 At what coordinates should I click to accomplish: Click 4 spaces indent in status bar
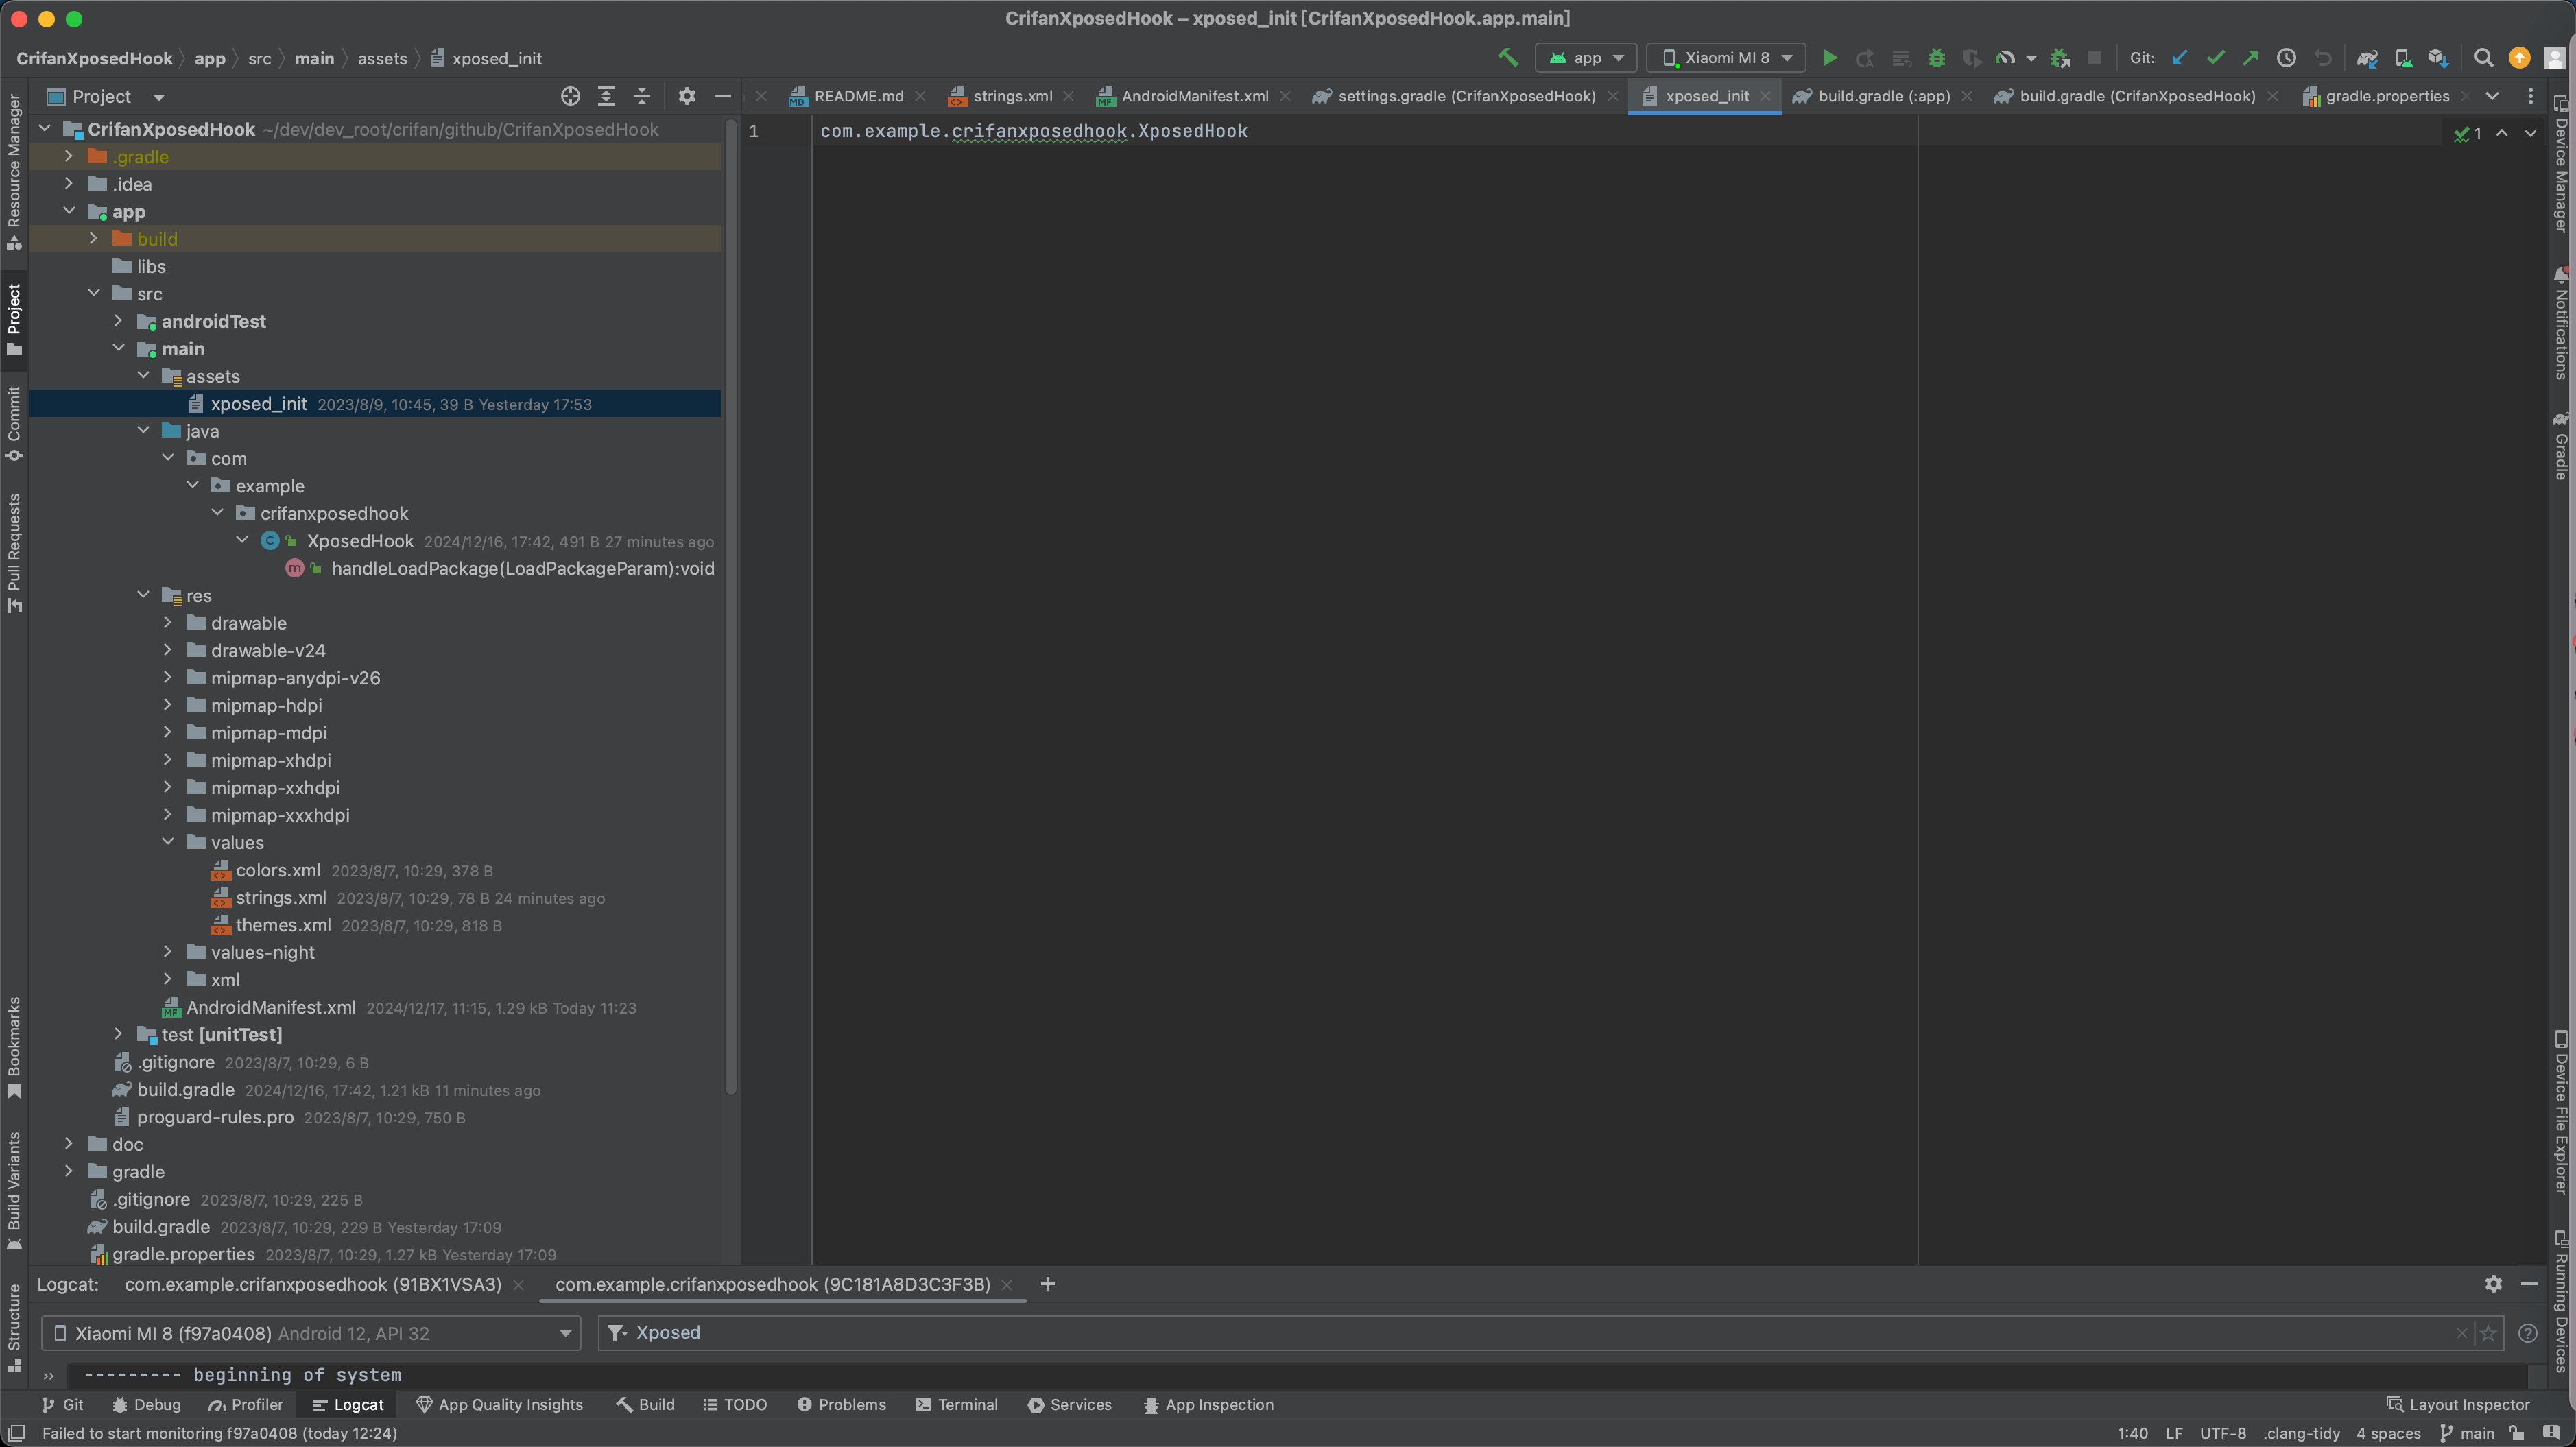[x=2388, y=1433]
